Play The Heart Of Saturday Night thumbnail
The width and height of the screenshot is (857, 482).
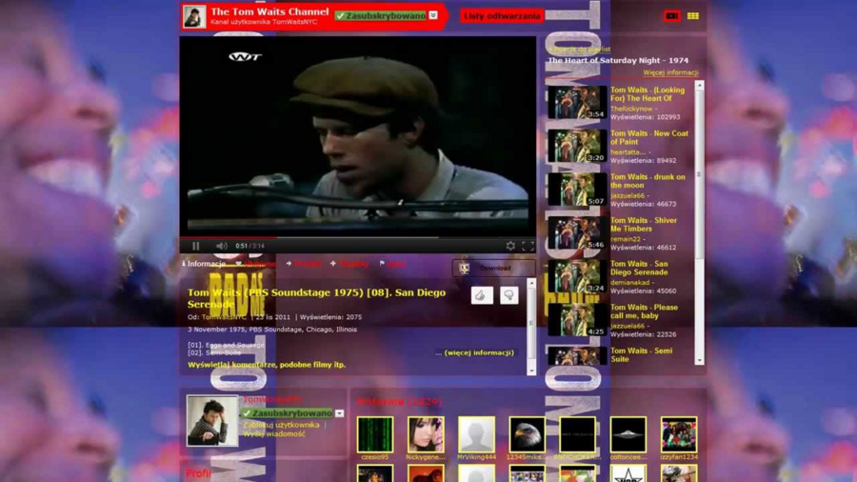(577, 102)
